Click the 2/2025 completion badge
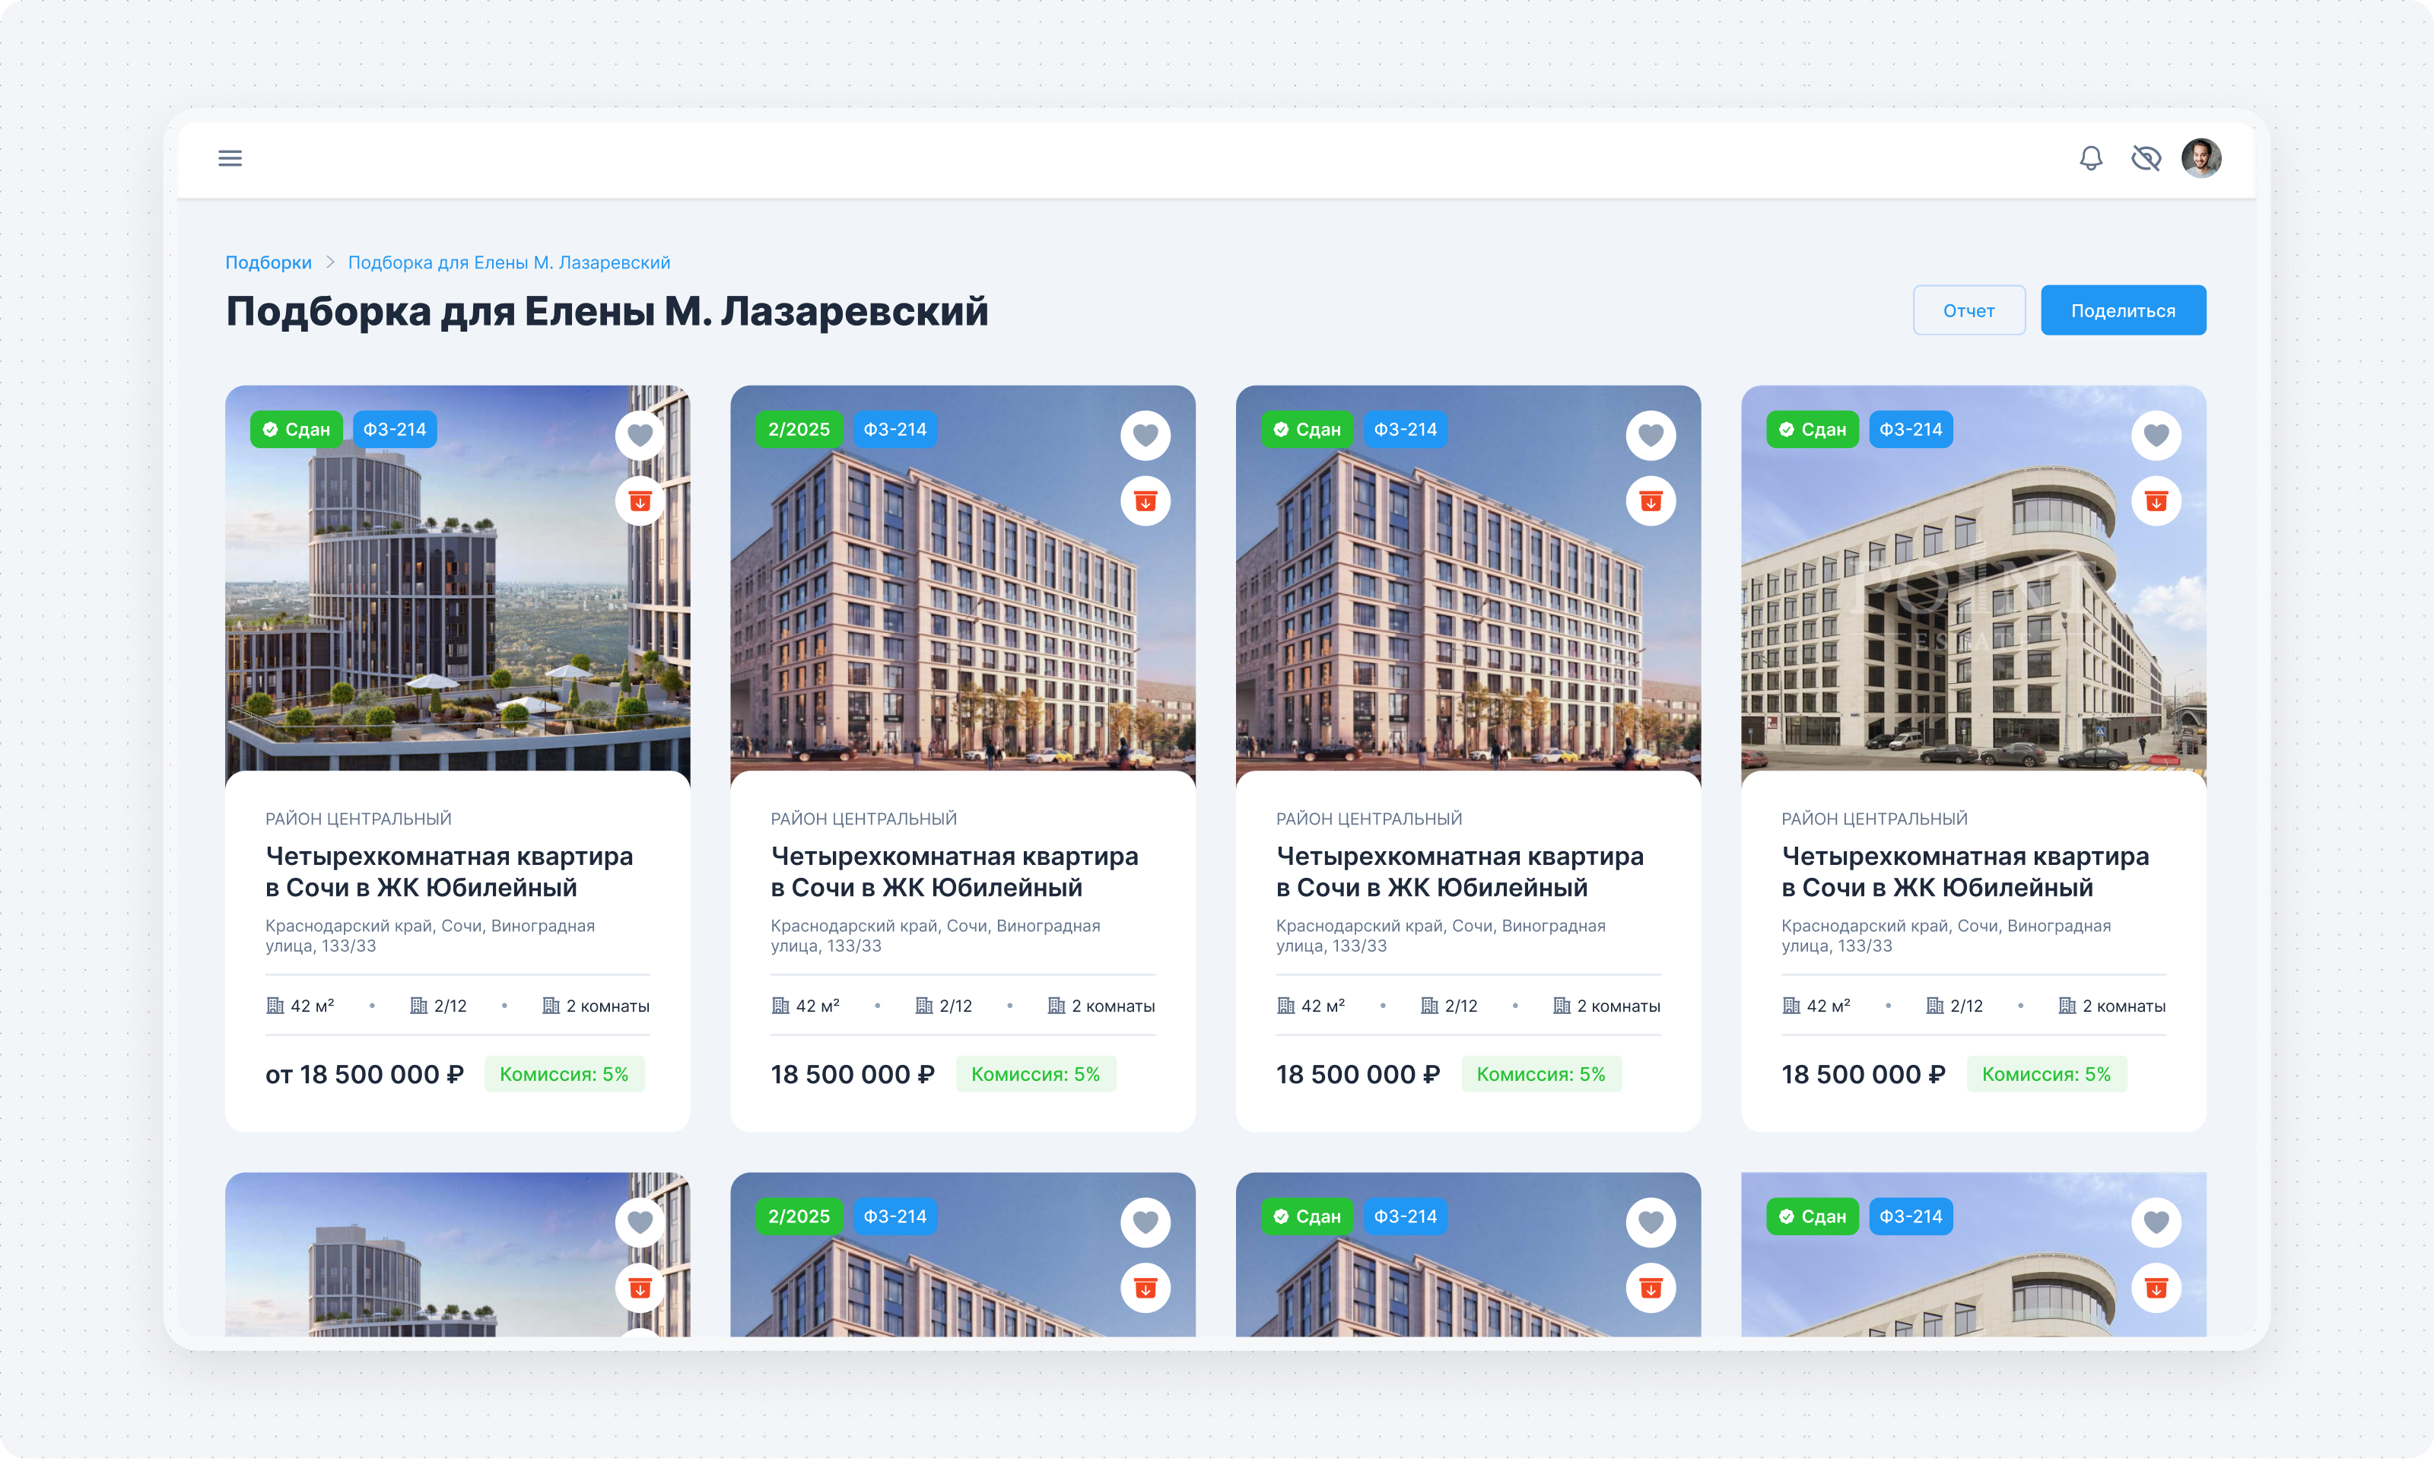 click(799, 429)
